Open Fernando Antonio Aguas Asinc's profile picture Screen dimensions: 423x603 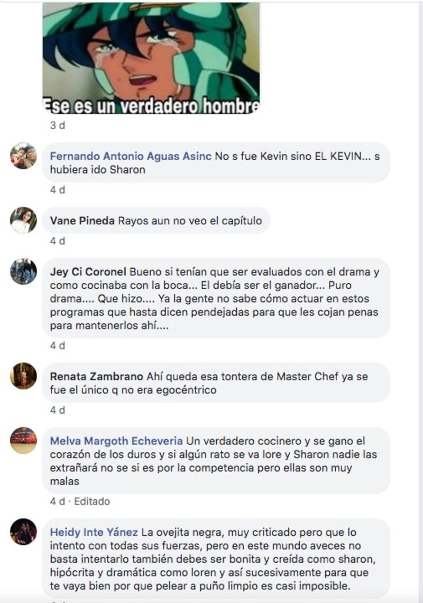pos(23,156)
